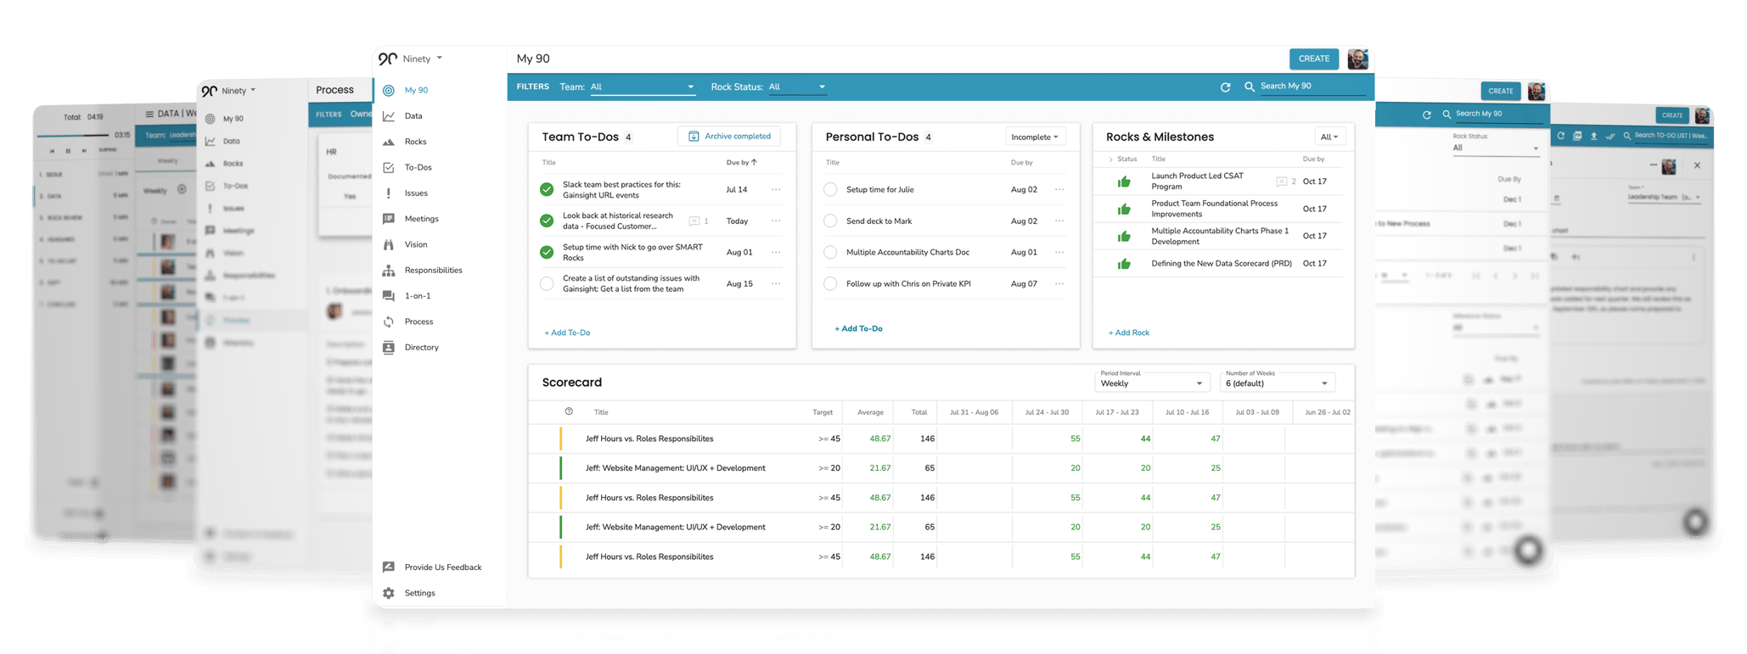Image resolution: width=1747 pixels, height=654 pixels.
Task: Open the Meetings sidebar item
Action: [421, 219]
